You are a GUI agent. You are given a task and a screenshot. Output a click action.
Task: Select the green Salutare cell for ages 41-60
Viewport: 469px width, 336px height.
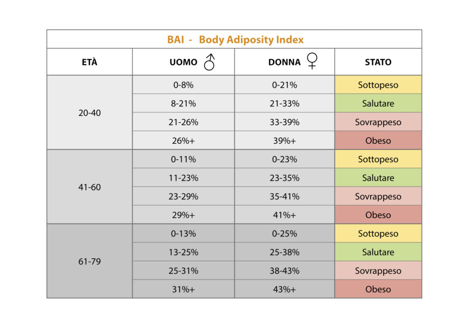(378, 178)
